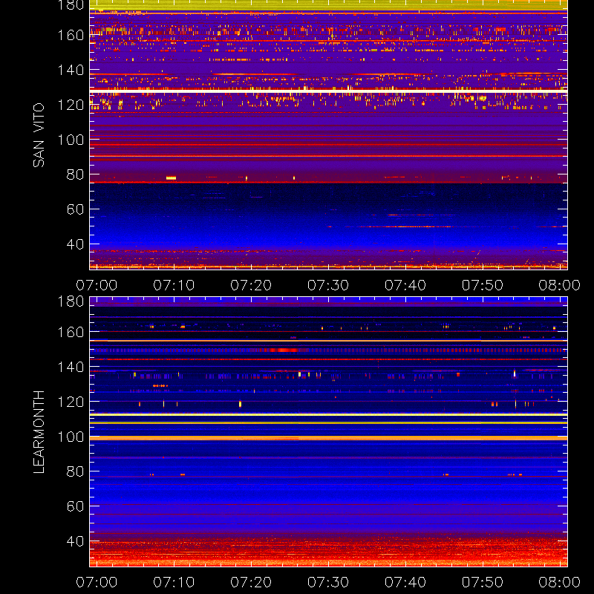
Task: Click 08:00 time label under Learmonth plot
Action: (x=560, y=582)
